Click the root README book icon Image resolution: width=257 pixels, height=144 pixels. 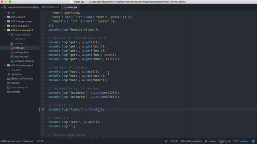pos(8,92)
